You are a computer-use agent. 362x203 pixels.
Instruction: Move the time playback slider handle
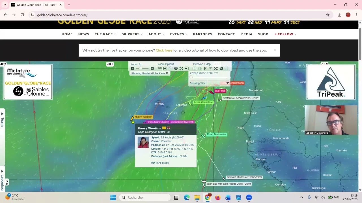pyautogui.click(x=191, y=77)
